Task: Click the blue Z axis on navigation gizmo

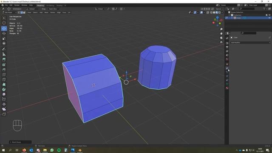Action: [217, 17]
